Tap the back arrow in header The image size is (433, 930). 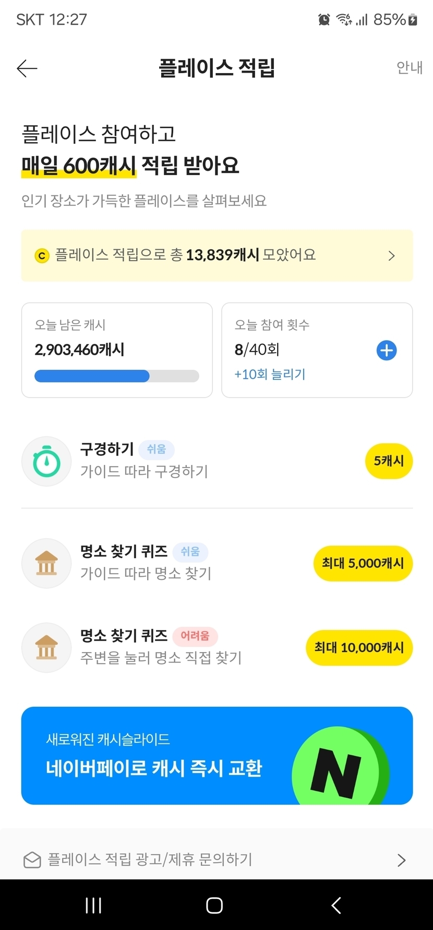(27, 68)
